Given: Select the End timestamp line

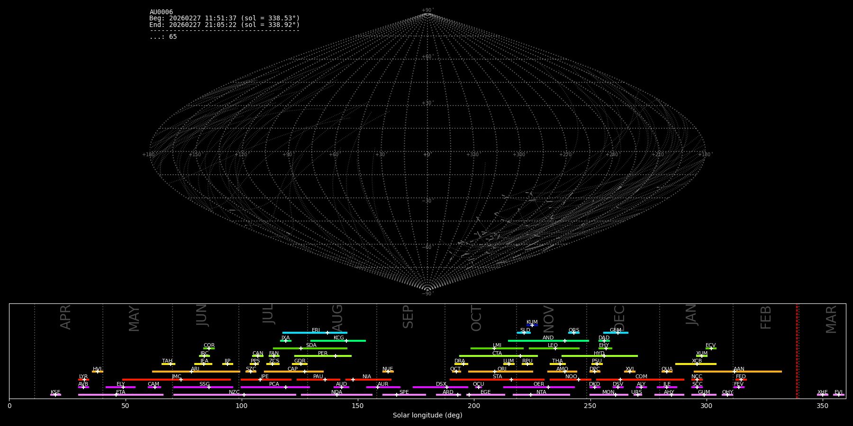Looking at the screenshot, I should click(225, 25).
